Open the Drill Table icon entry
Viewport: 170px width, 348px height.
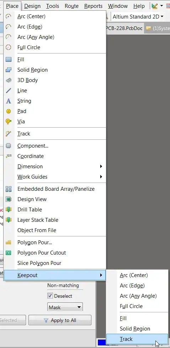pyautogui.click(x=9, y=210)
